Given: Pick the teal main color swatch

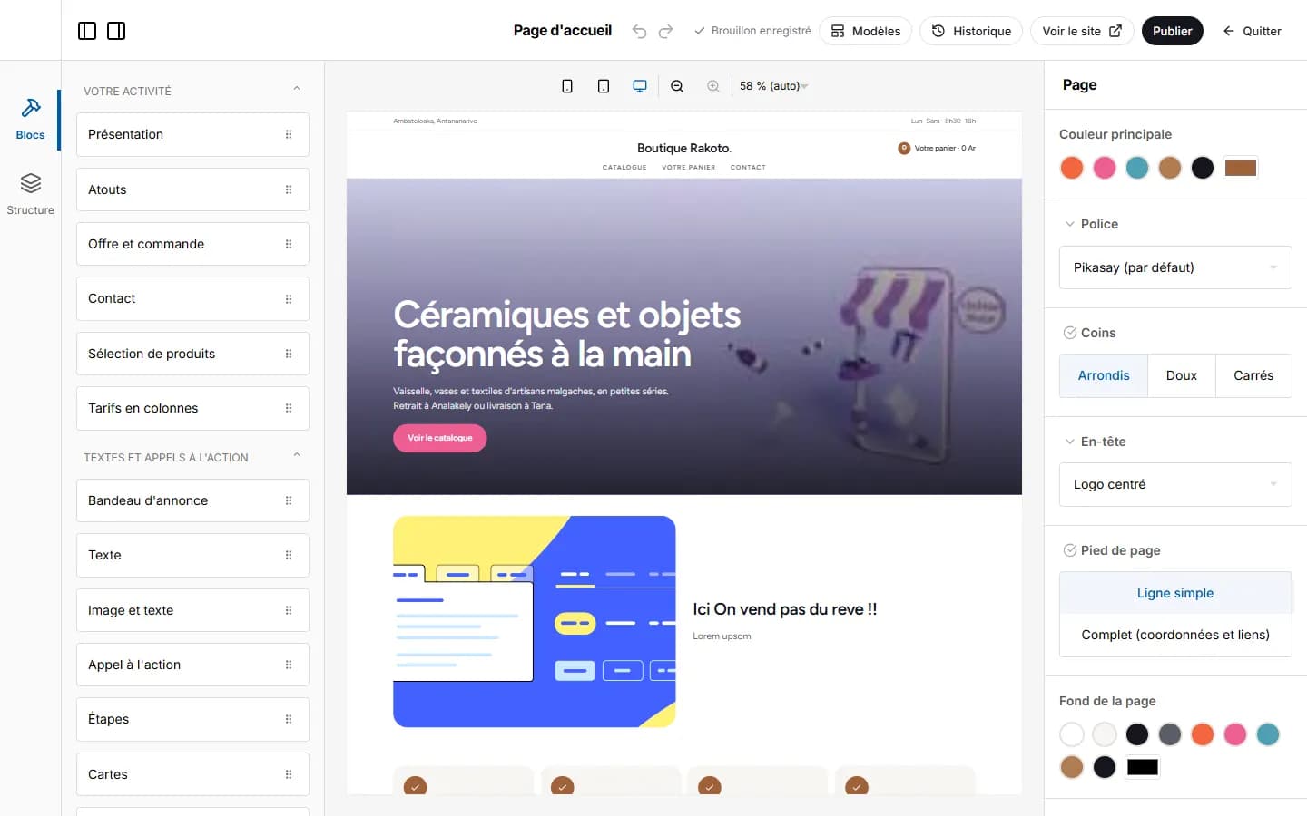Looking at the screenshot, I should click(x=1137, y=168).
